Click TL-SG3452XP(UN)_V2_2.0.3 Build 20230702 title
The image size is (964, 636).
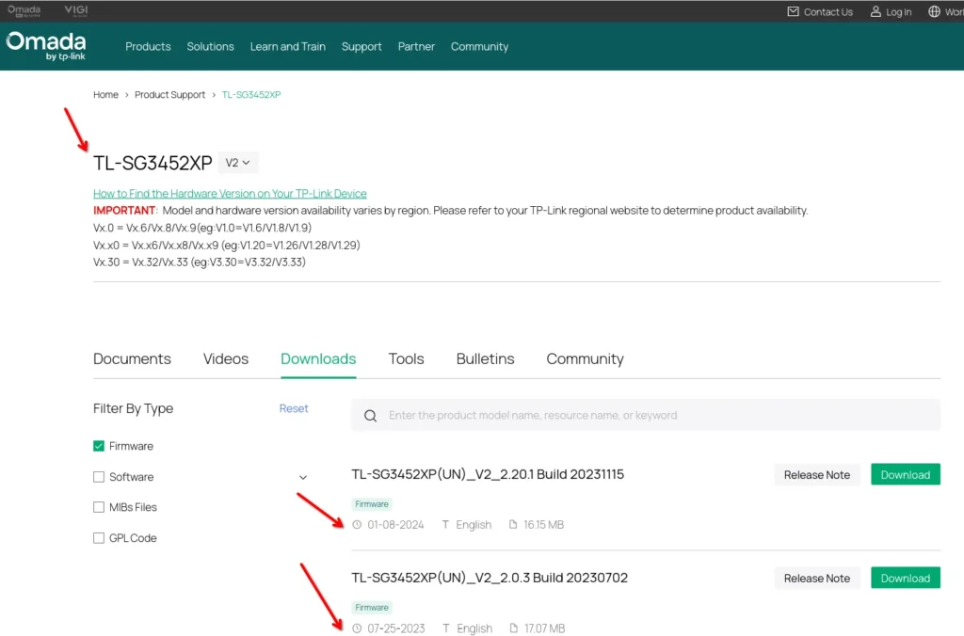coord(490,578)
